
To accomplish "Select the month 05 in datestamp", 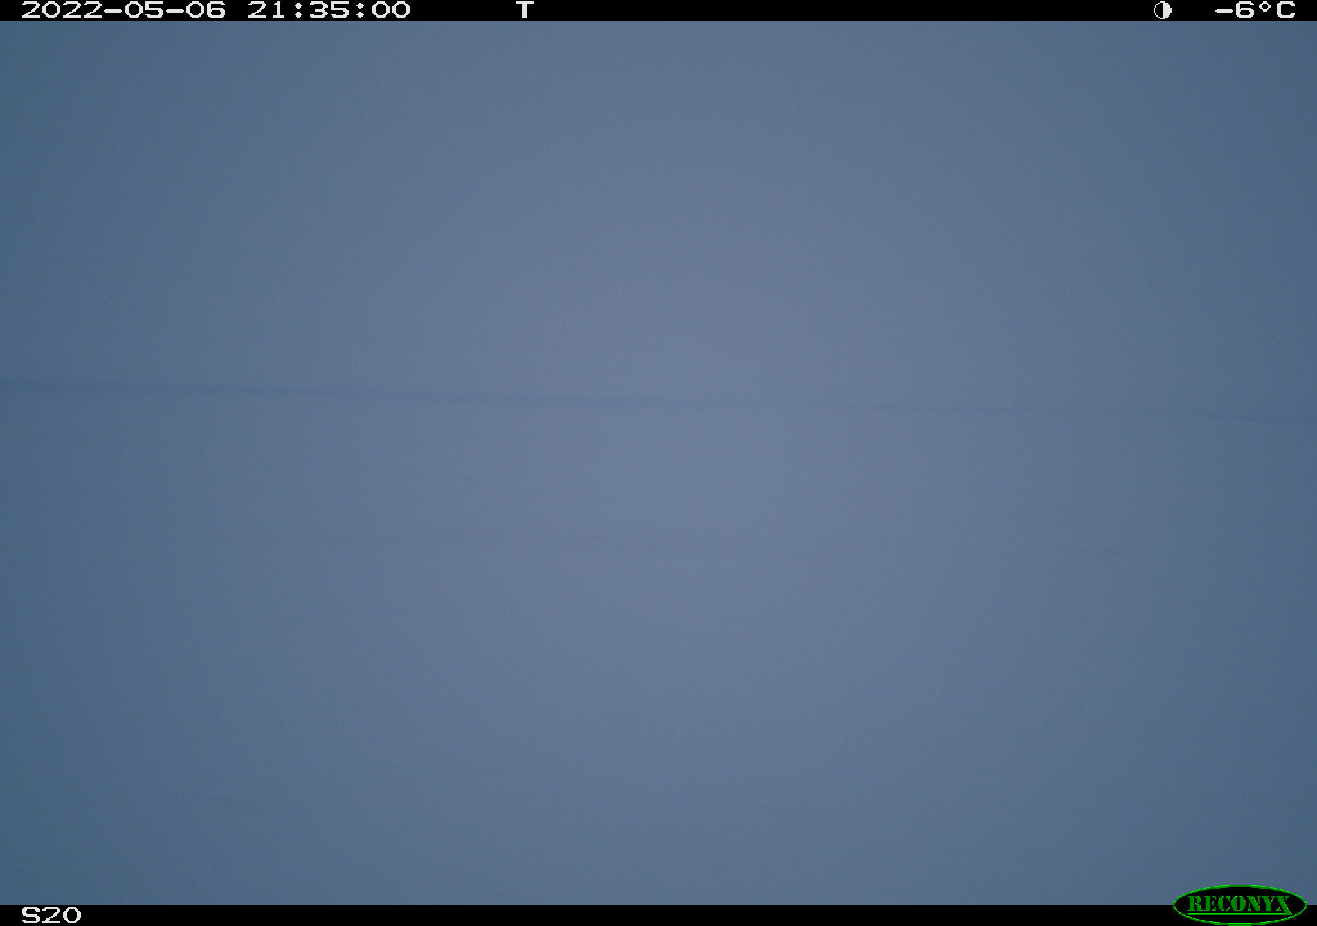I will [x=143, y=10].
